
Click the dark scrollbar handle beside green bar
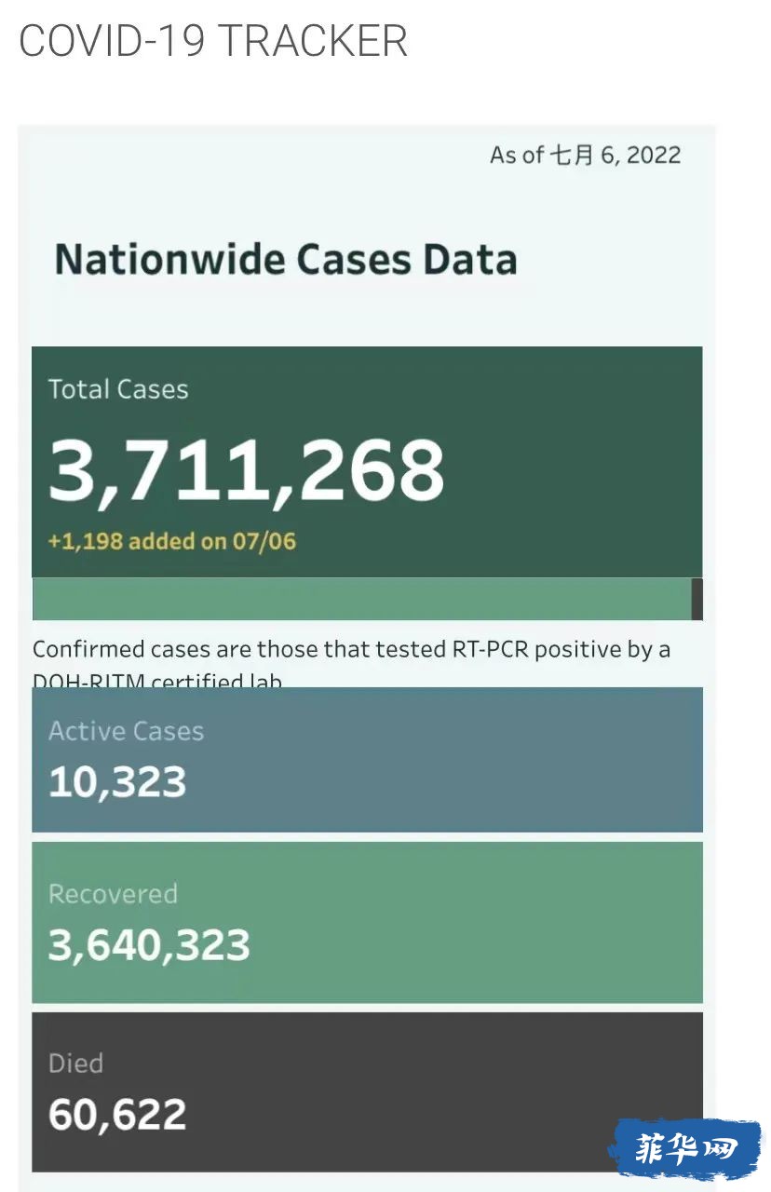coord(697,599)
